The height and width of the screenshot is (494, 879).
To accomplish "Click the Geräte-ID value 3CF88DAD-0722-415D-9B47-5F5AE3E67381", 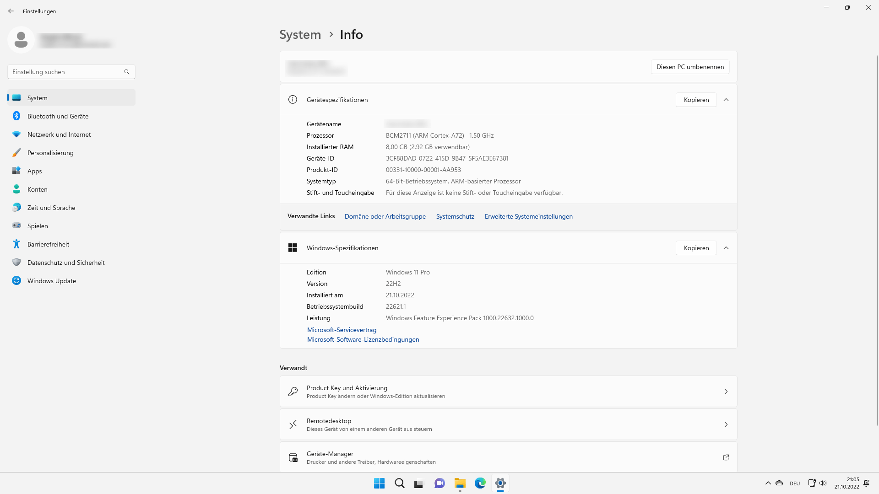I will (x=447, y=158).
